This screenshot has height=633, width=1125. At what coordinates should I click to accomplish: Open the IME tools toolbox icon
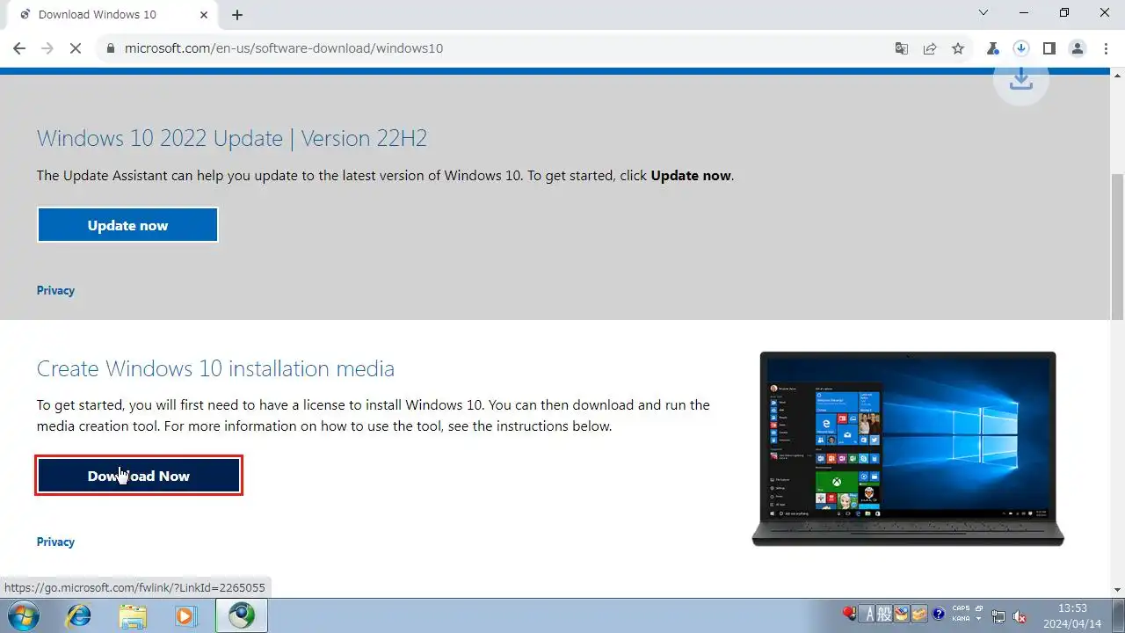coord(919,615)
